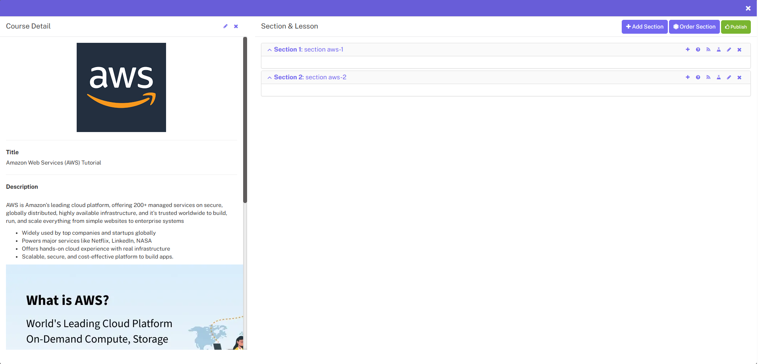Delete Section 2 using its X icon
This screenshot has height=364, width=758.
739,77
